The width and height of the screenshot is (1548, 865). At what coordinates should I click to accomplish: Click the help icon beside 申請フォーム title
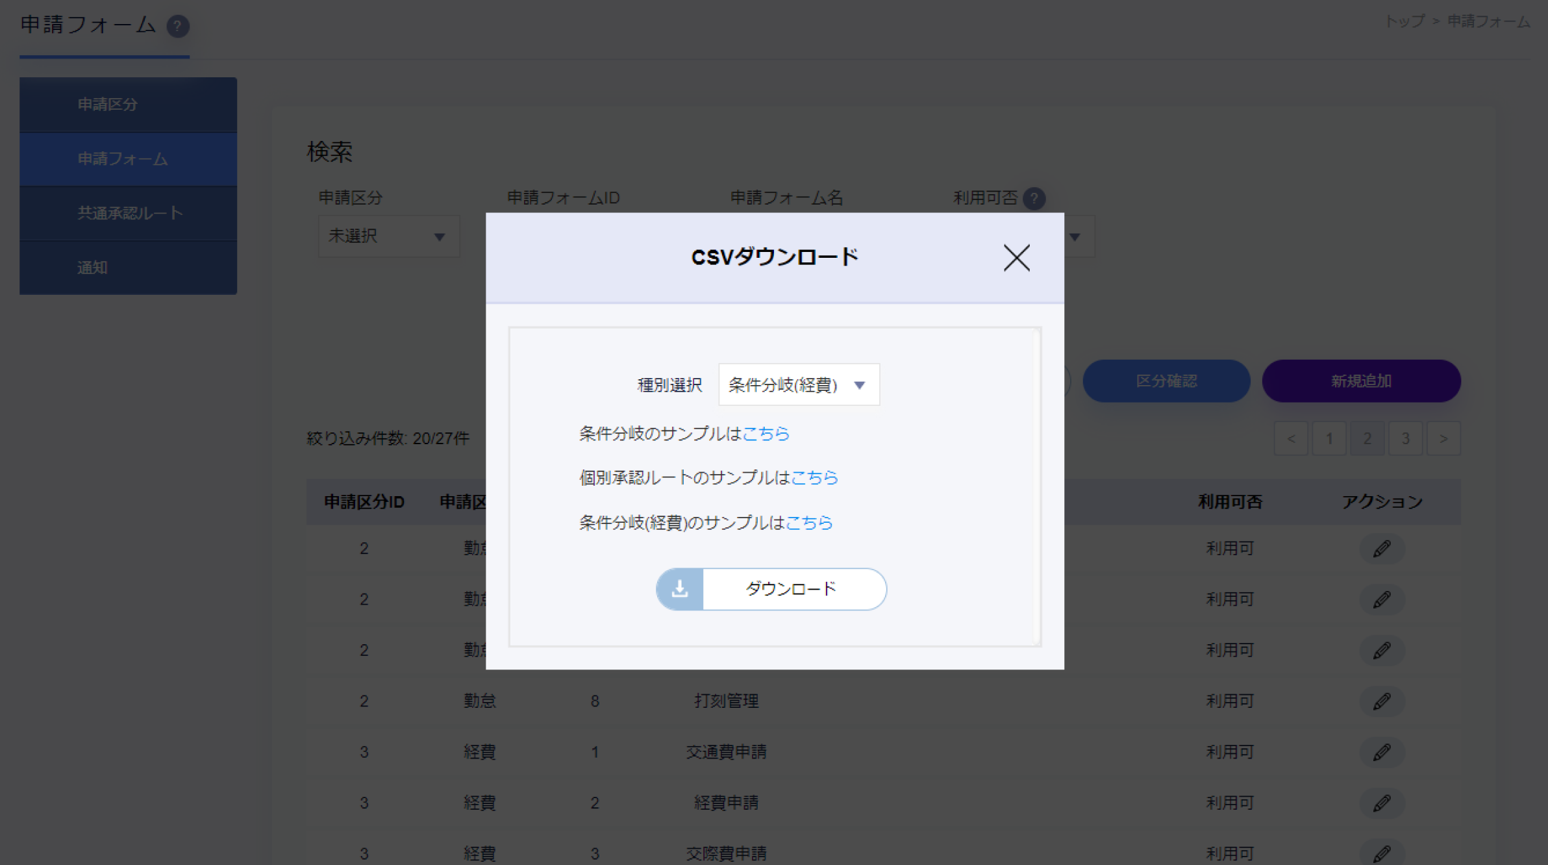click(177, 27)
